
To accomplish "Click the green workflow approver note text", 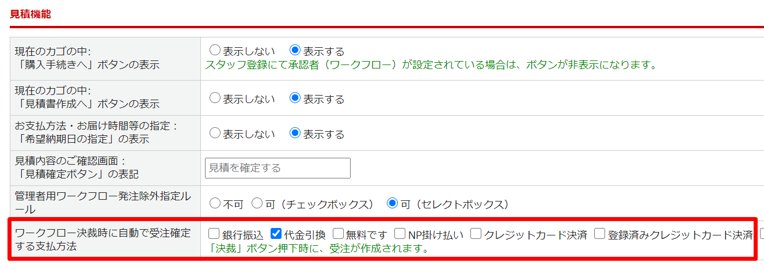I will (x=431, y=64).
